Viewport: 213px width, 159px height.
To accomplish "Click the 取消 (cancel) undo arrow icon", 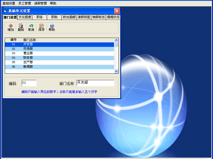I will click(31, 26).
